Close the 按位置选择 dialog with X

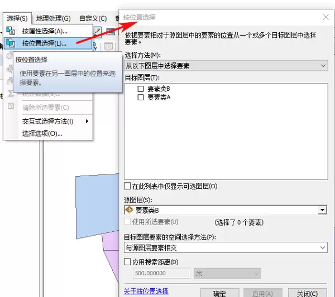[x=326, y=17]
